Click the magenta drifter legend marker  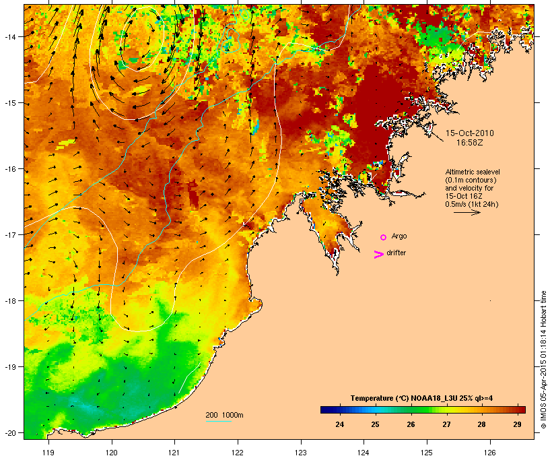[x=378, y=255]
